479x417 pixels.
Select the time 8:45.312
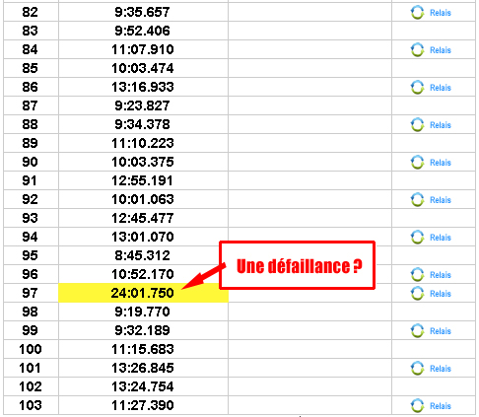point(142,255)
